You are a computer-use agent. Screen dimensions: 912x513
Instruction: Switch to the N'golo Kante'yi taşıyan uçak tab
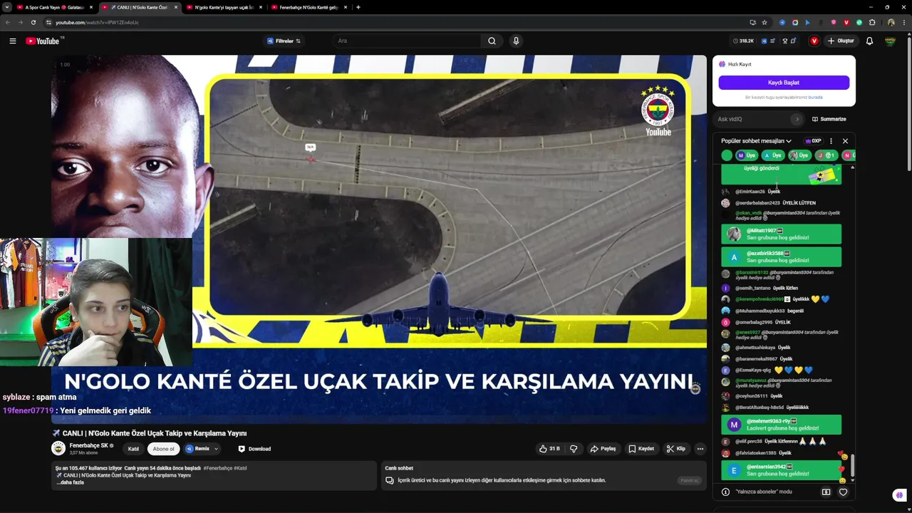click(x=224, y=7)
